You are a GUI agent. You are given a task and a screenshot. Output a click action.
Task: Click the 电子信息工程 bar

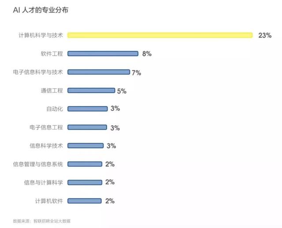[87, 127]
